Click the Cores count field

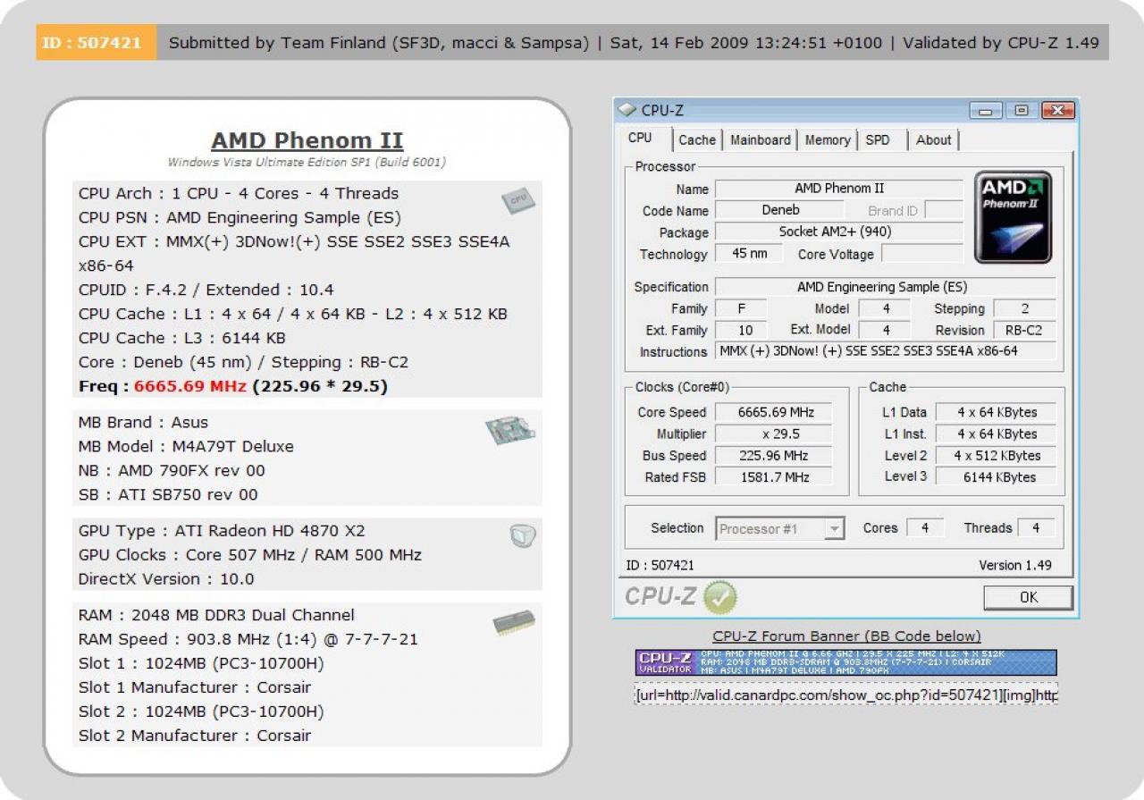(925, 528)
